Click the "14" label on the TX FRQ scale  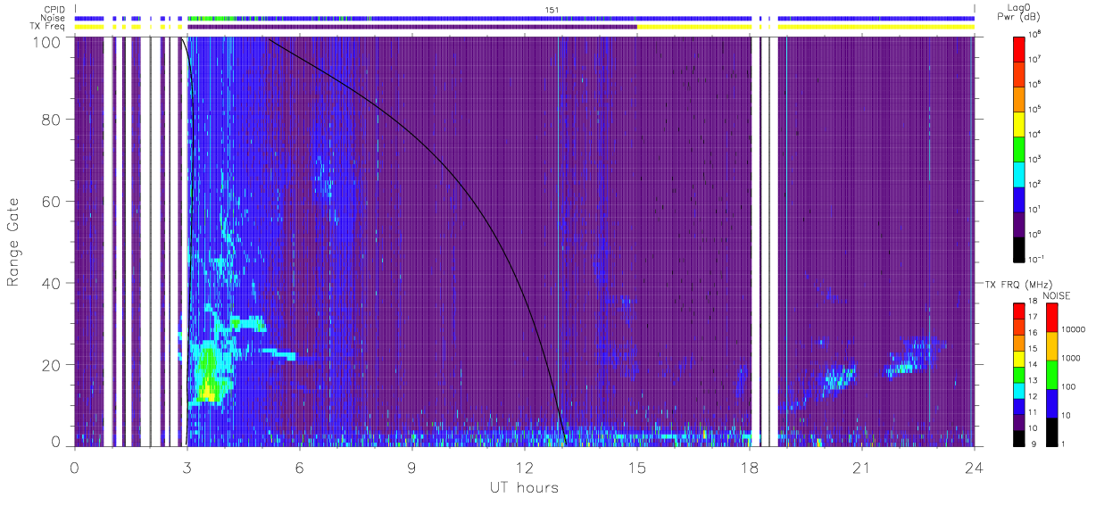(1034, 365)
